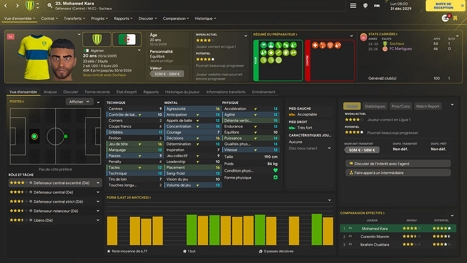Open the search magnifier icon
The height and width of the screenshot is (263, 467).
pos(49,6)
